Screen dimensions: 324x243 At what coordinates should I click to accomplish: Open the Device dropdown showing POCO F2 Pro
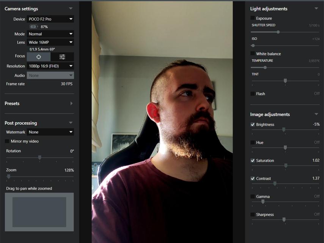50,19
